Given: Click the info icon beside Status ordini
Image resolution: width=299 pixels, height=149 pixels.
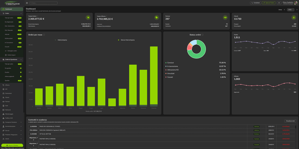Looking at the screenshot, I should click(203, 35).
